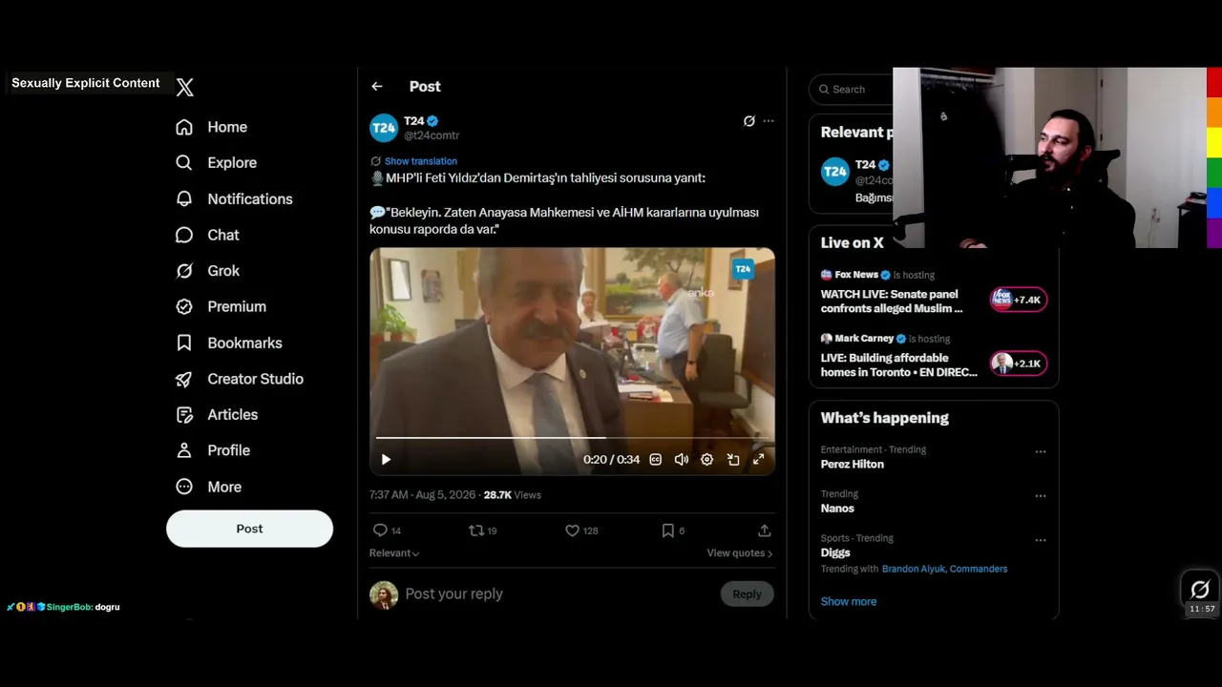Click the Grok sidebar icon
Image resolution: width=1222 pixels, height=687 pixels.
[x=184, y=271]
